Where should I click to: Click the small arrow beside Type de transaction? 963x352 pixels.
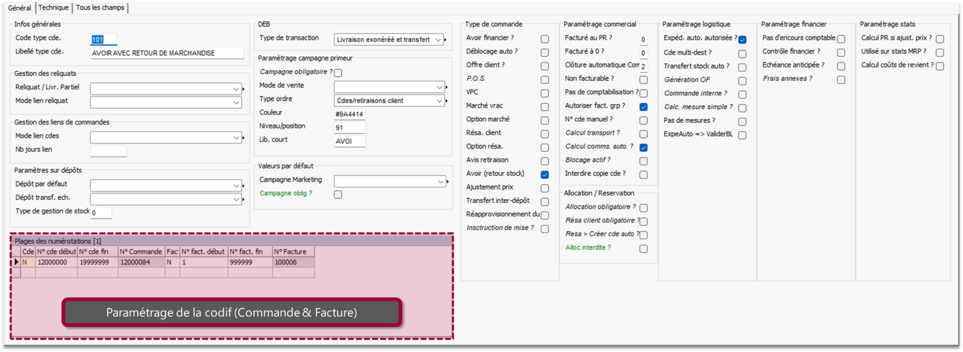point(445,39)
